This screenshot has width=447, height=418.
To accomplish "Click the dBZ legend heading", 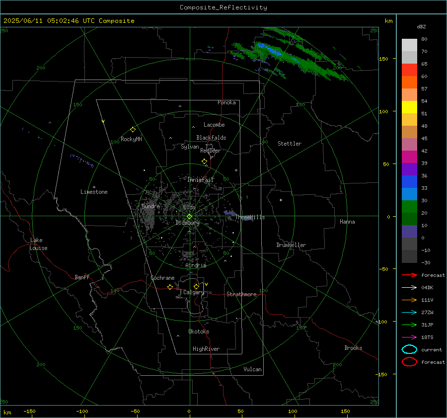I will [421, 26].
